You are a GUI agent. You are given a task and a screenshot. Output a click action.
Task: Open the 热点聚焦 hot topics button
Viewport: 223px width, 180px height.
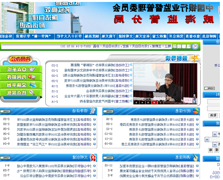point(21,93)
